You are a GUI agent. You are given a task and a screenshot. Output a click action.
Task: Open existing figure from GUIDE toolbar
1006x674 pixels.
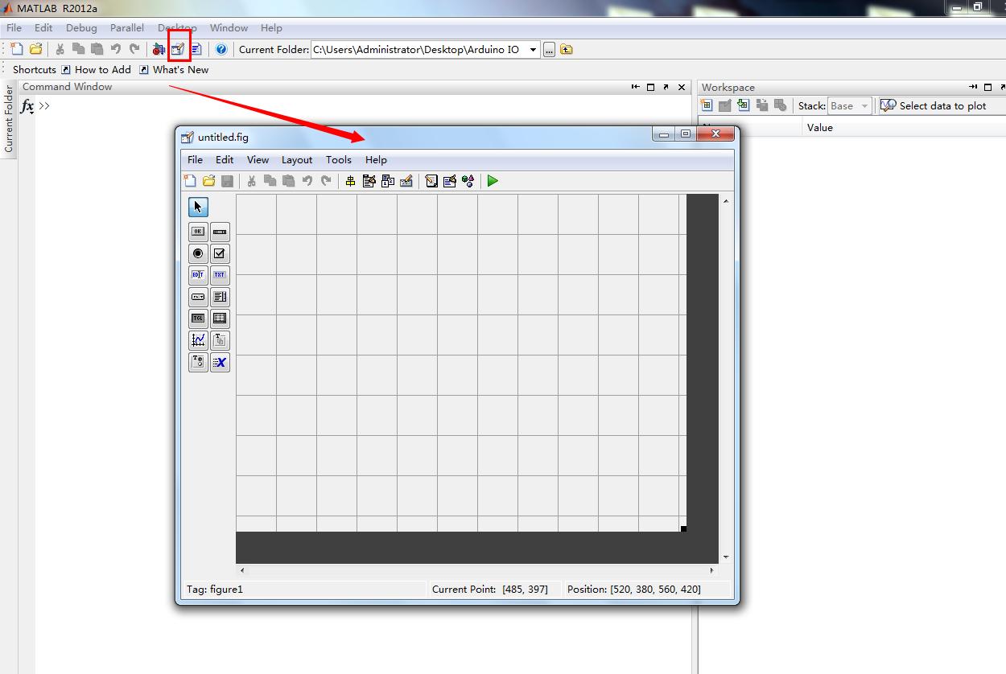click(208, 181)
